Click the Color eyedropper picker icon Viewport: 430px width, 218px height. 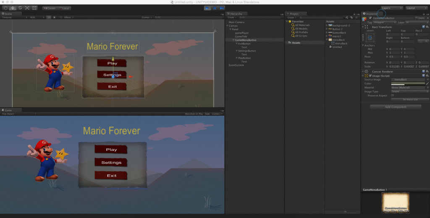tap(427, 83)
